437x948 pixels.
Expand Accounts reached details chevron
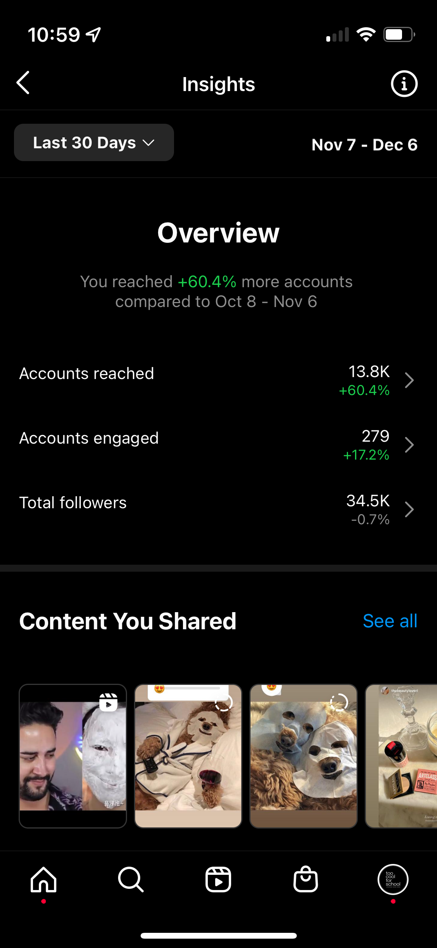(x=409, y=381)
